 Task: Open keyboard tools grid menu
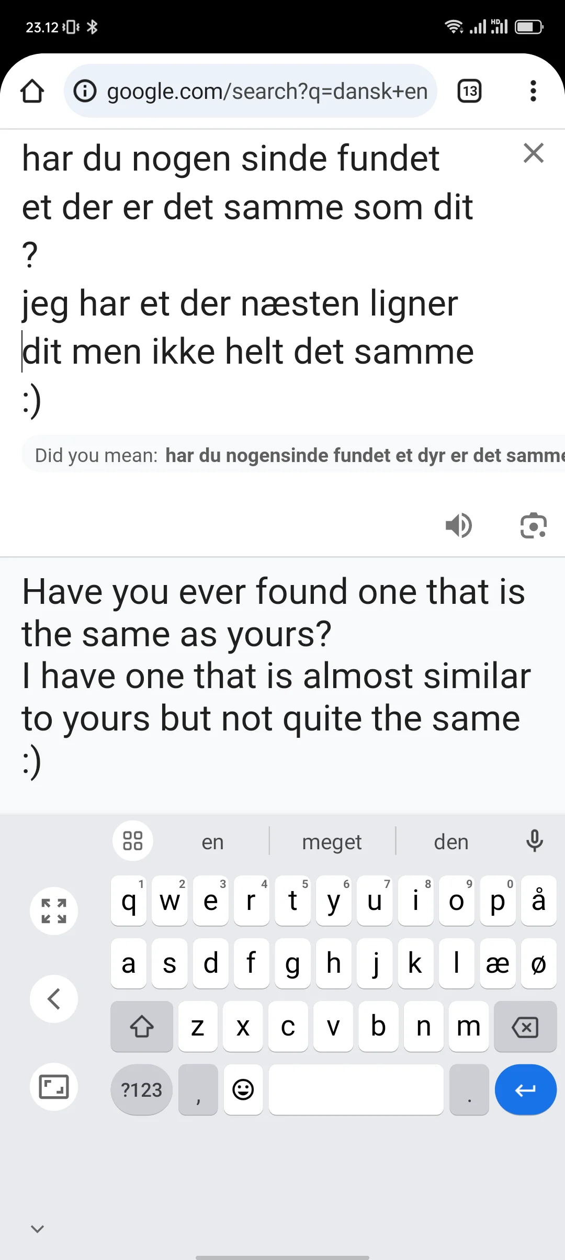coord(132,841)
